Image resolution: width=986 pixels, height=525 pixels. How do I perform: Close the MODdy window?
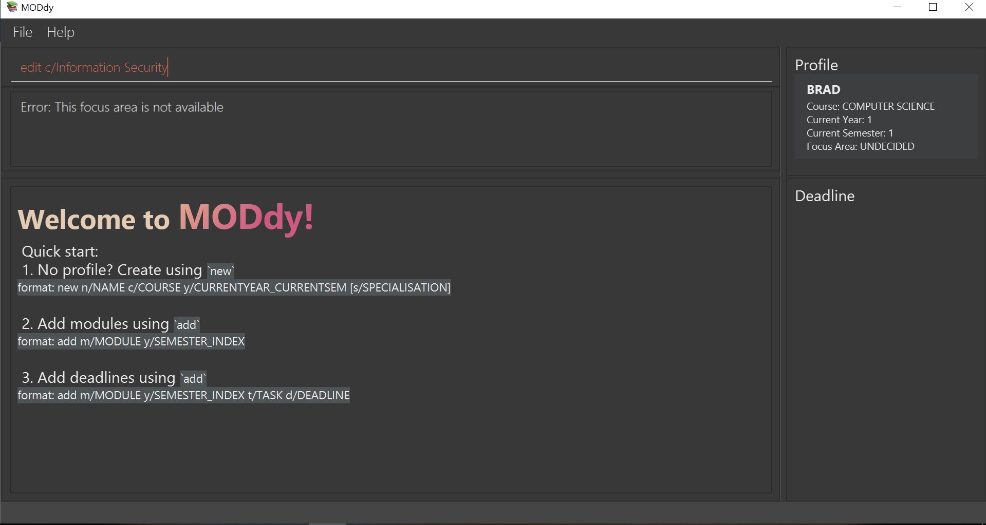click(x=969, y=7)
